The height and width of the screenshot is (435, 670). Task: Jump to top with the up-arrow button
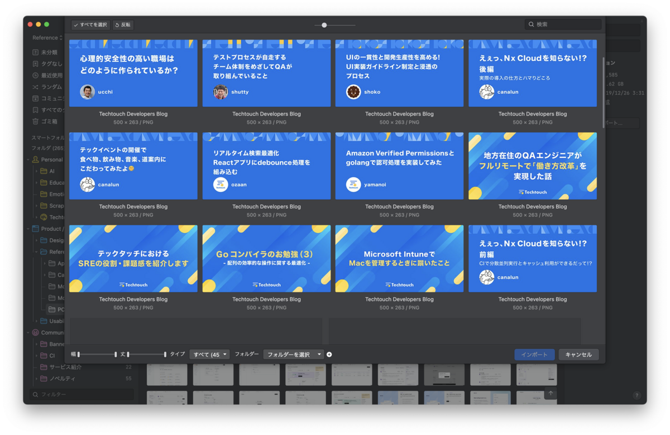551,393
